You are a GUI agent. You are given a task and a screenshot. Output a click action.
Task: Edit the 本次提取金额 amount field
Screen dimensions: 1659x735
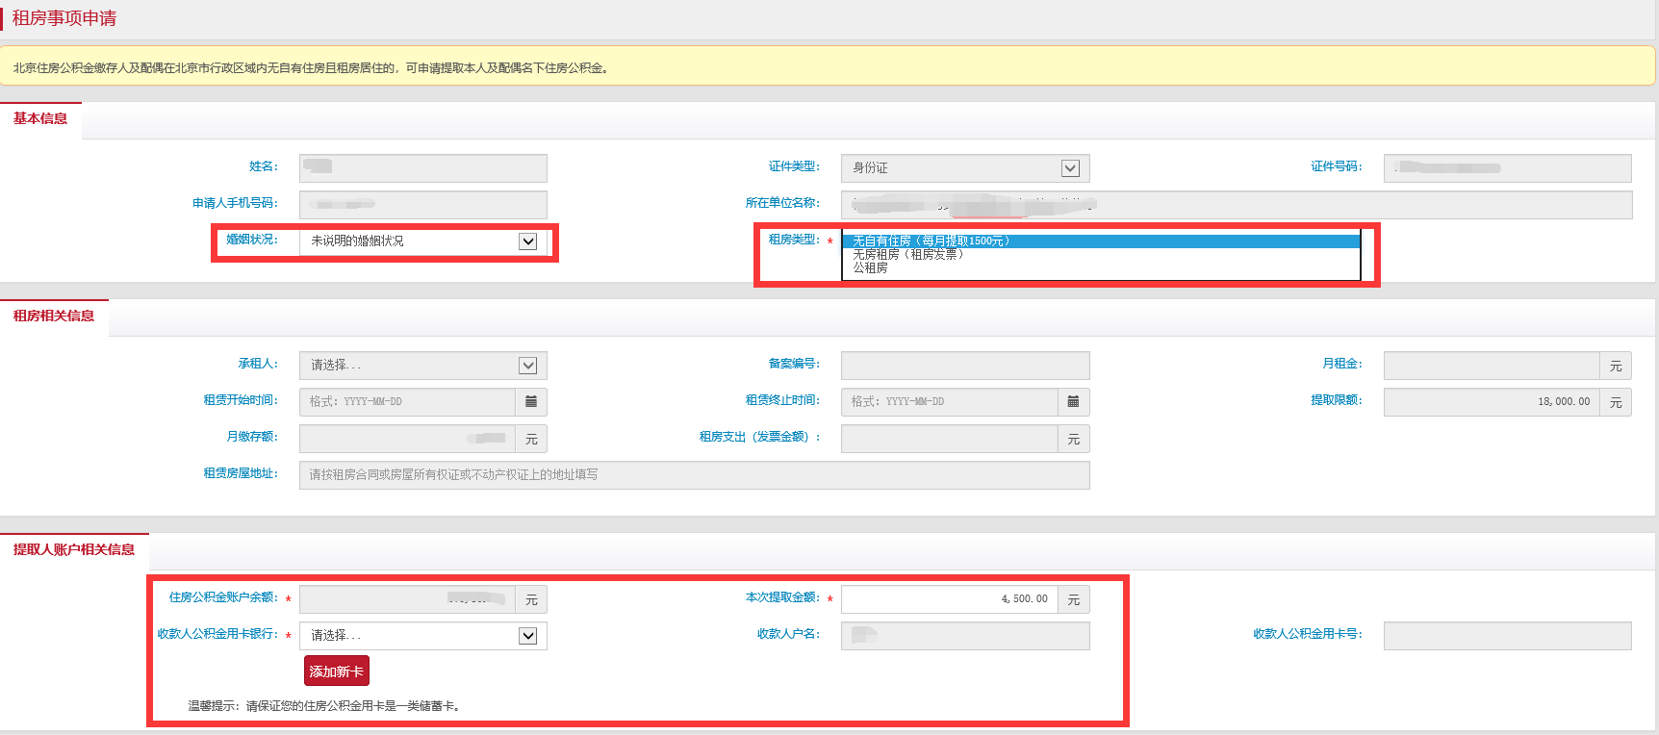coord(949,599)
